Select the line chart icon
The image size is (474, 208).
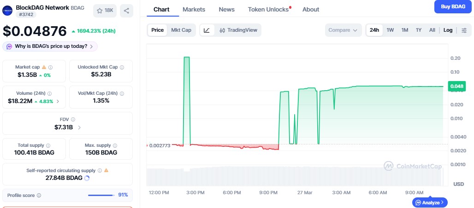coord(207,30)
